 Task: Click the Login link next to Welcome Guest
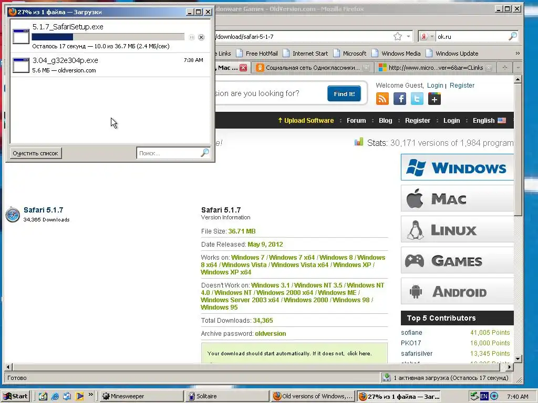435,86
